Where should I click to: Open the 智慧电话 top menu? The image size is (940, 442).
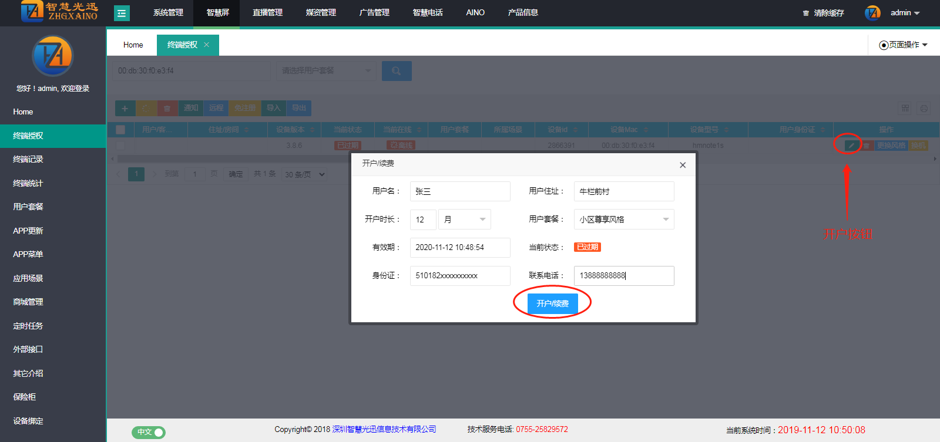tap(428, 12)
